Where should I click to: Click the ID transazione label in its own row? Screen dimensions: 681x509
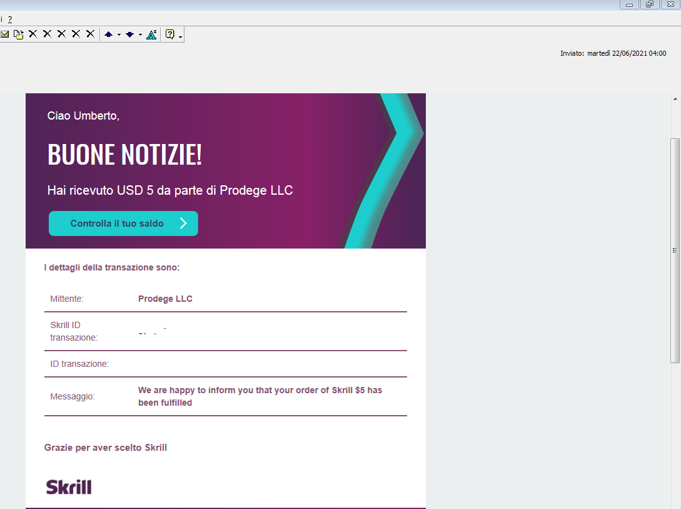coord(79,364)
